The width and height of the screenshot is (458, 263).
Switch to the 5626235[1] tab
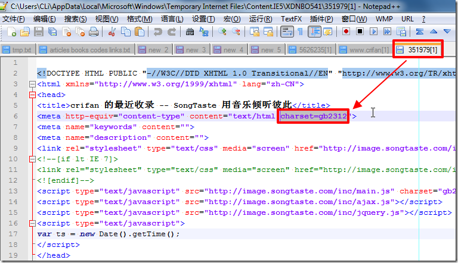click(311, 50)
